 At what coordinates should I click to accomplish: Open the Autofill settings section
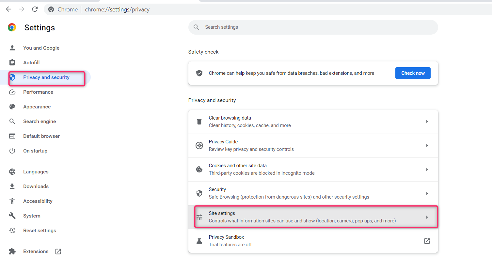tap(31, 63)
